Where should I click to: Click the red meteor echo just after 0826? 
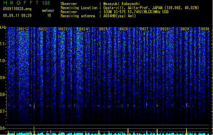[x=128, y=105]
